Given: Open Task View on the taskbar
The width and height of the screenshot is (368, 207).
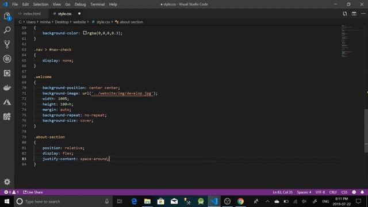Looking at the screenshot, I should (x=120, y=201).
